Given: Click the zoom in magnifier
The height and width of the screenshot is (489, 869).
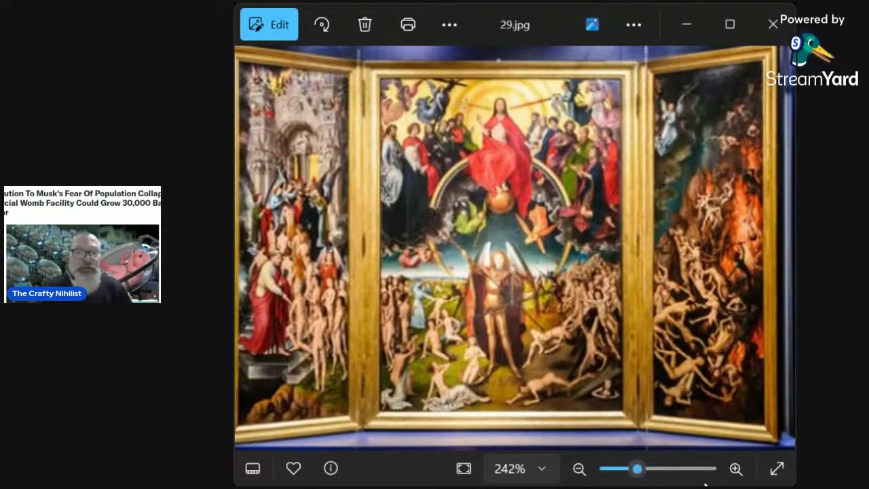Looking at the screenshot, I should click(736, 469).
